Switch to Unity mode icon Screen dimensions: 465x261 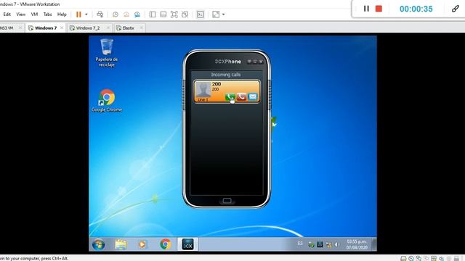click(x=185, y=14)
